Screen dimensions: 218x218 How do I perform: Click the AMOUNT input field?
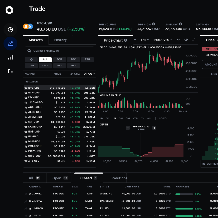pyautogui.click(x=210, y=65)
